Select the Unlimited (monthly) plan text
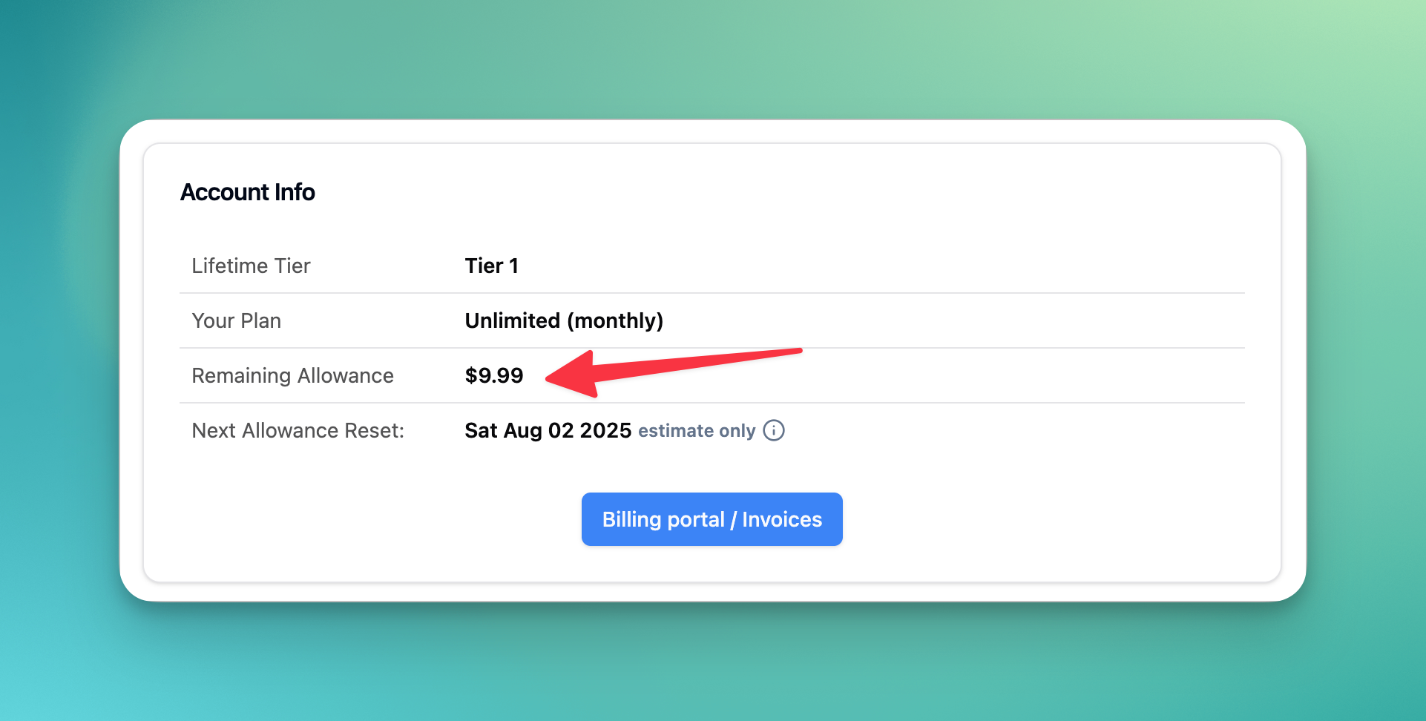 tap(564, 320)
